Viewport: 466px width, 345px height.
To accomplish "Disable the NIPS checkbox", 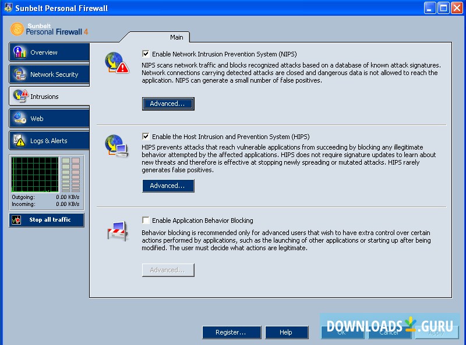I will [146, 54].
